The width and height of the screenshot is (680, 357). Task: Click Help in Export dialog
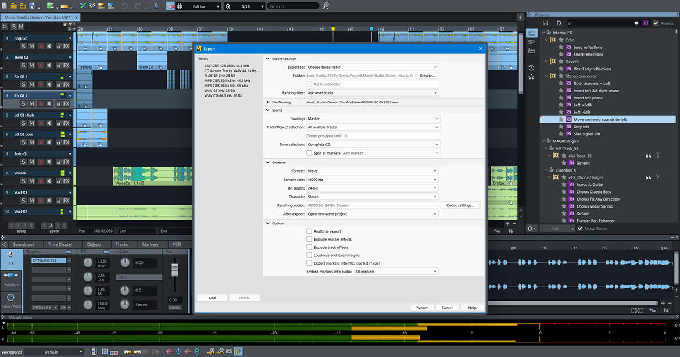(473, 308)
